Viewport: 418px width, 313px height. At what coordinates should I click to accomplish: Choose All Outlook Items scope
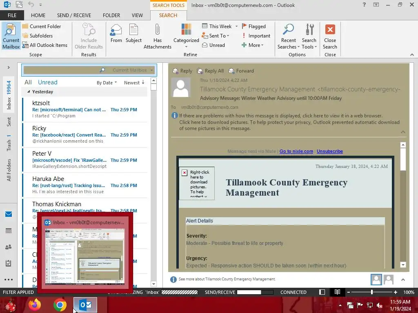[45, 45]
